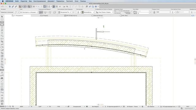
Task: Select the Line tool in toolbox
Action: point(2,81)
